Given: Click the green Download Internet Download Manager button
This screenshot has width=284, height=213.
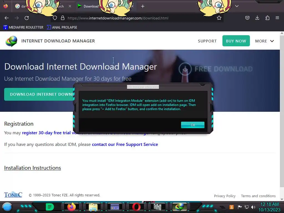Looking at the screenshot, I should point(39,94).
